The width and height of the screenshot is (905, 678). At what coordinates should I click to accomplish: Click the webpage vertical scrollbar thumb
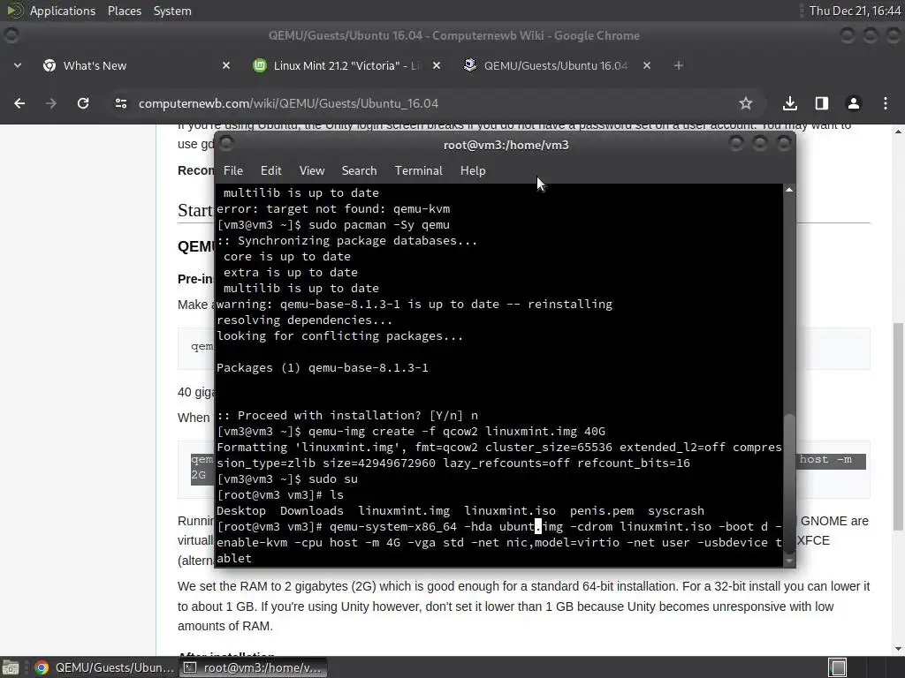pyautogui.click(x=898, y=426)
